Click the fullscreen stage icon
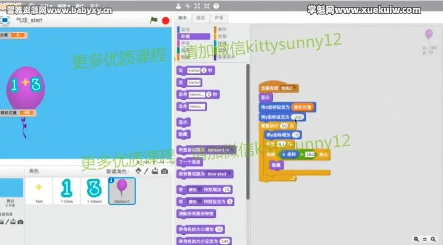The image size is (443, 245). pos(5,20)
